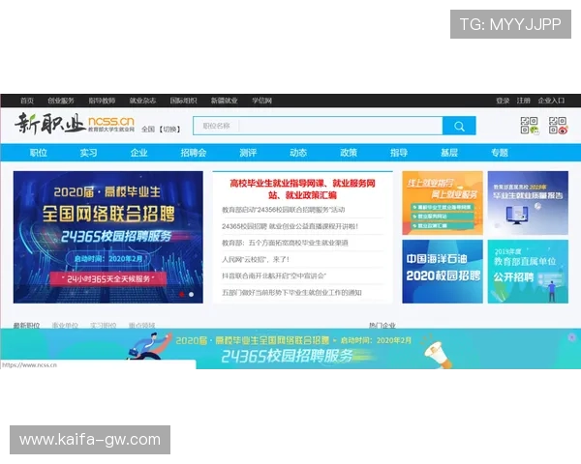Image resolution: width=581 pixels, height=464 pixels.
Task: Click the 新职业 ncss.cn site logo
Action: pos(75,124)
